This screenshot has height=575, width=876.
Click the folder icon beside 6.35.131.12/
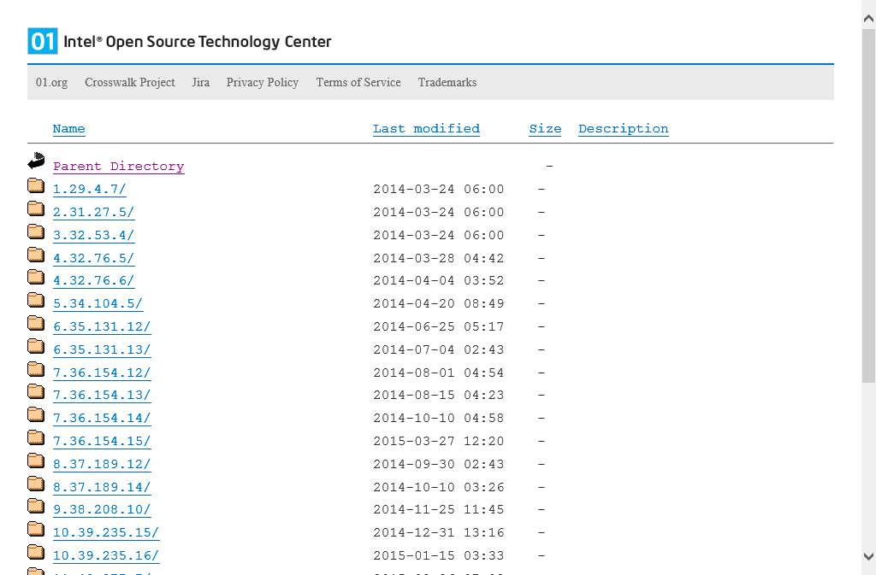(x=36, y=322)
